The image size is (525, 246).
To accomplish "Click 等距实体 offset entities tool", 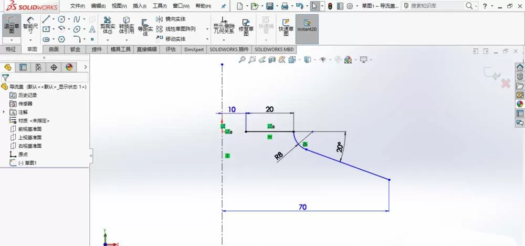I will [x=145, y=27].
